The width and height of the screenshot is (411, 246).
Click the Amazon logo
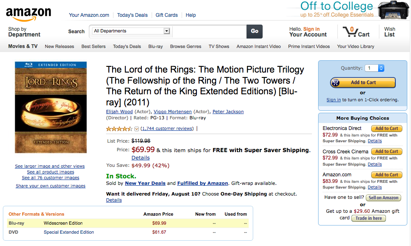click(28, 14)
